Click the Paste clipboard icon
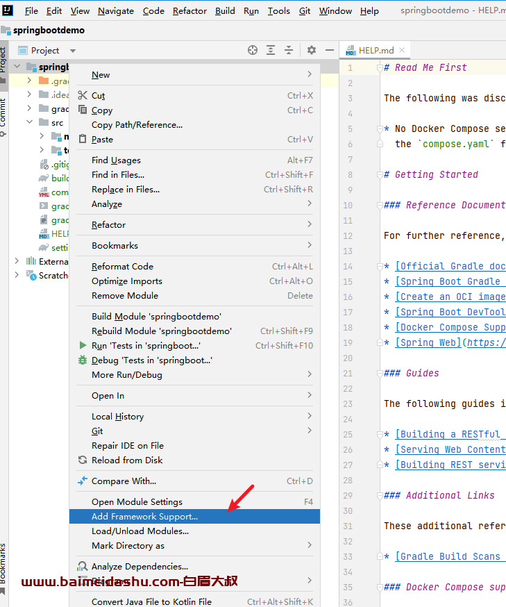Screen dimensions: 506x607 click(83, 139)
